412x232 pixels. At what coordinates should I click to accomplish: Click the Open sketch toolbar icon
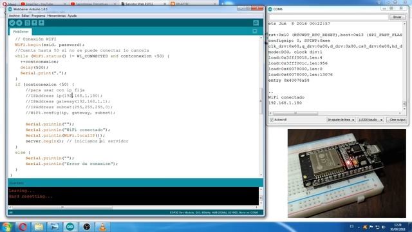click(34, 23)
